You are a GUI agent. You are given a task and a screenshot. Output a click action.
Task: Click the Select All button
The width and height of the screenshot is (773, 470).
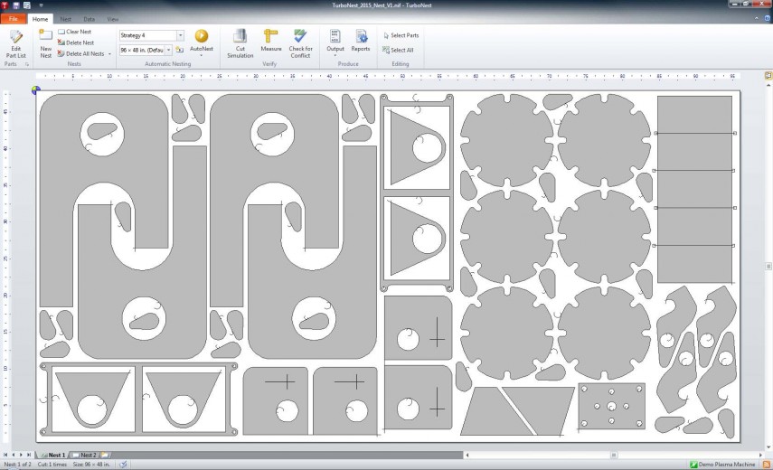tap(399, 50)
